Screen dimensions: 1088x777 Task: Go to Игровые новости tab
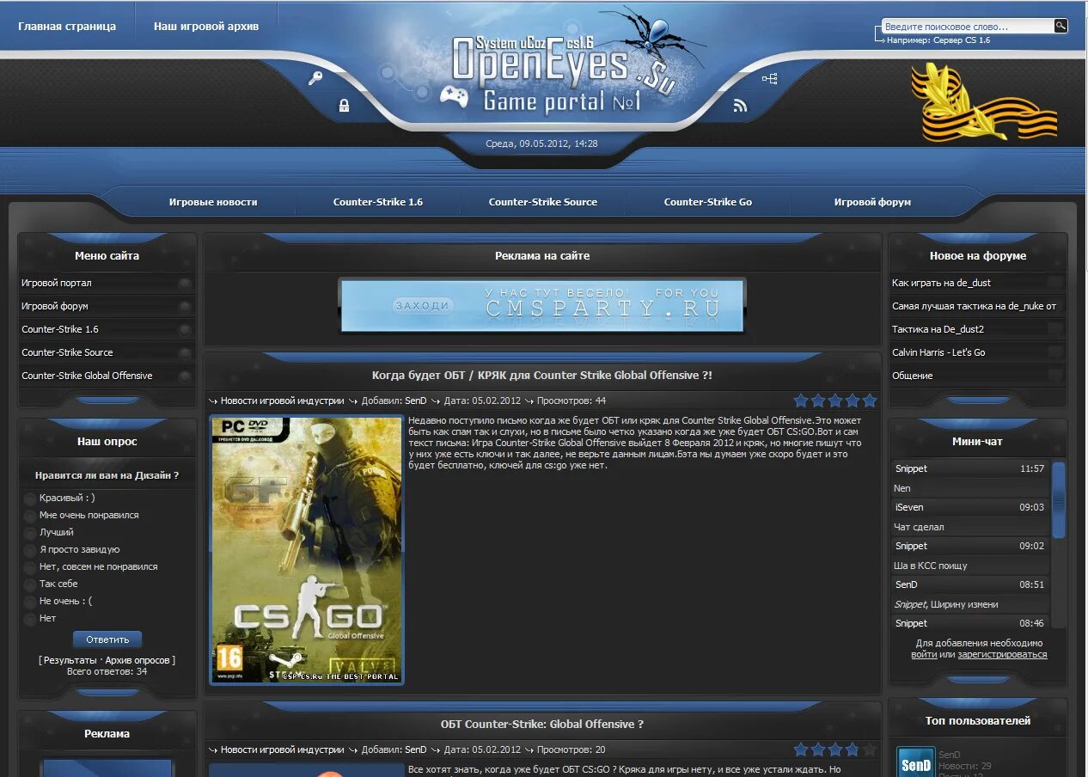pos(213,202)
